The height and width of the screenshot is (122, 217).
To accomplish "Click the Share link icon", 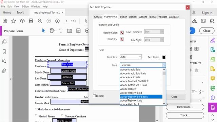I will [194, 21].
